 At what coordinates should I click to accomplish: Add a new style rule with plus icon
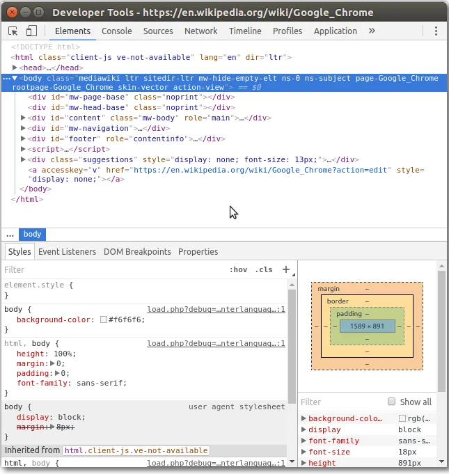click(285, 269)
